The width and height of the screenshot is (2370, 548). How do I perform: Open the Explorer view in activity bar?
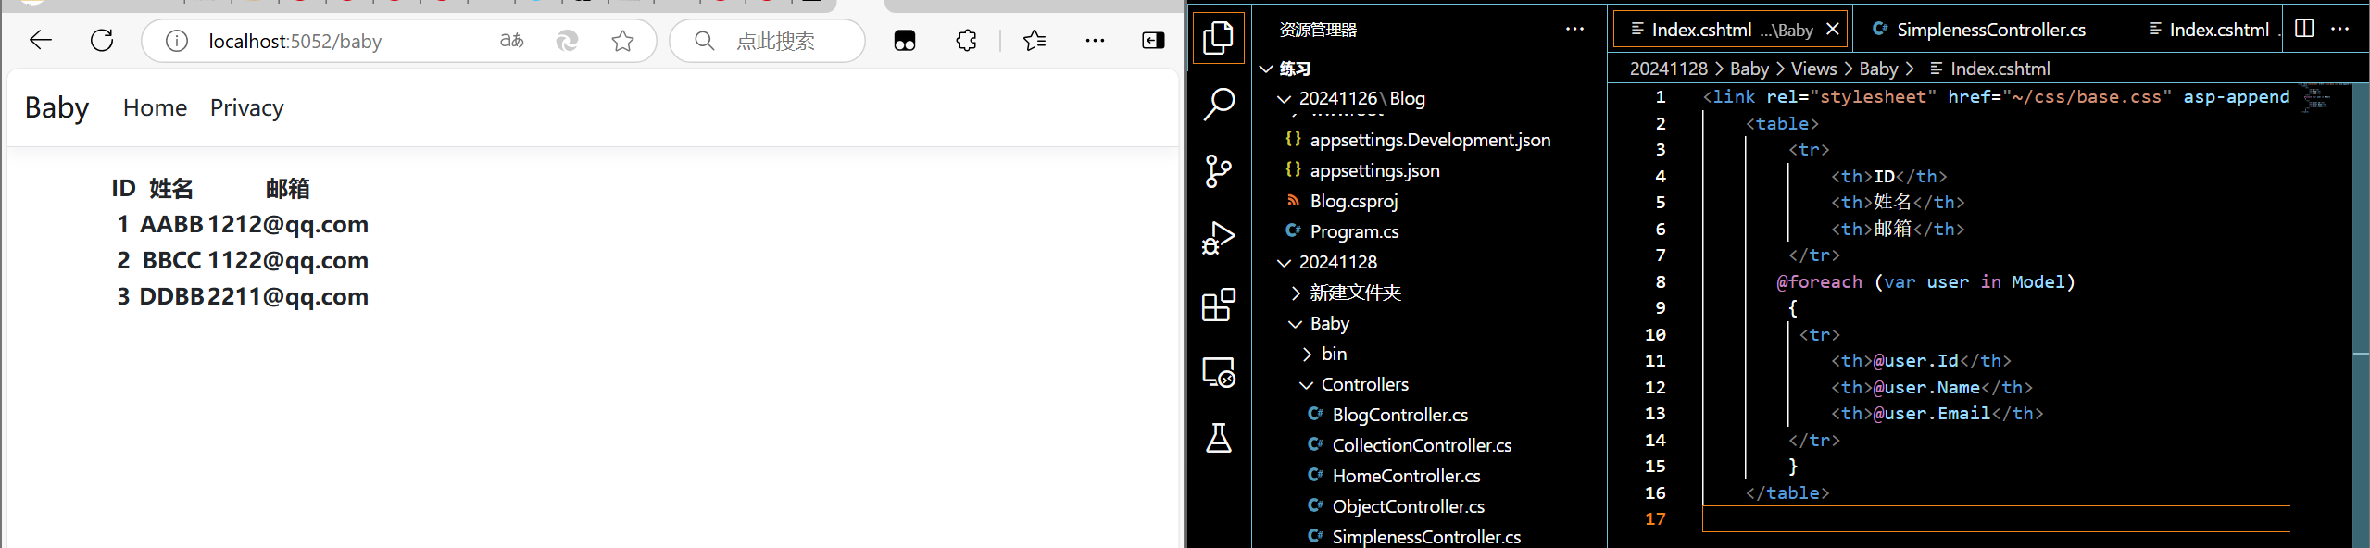[x=1218, y=38]
